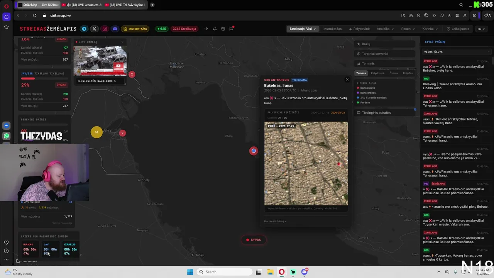Toggle Irano raketa legend filter
The width and height of the screenshot is (494, 278).
click(366, 88)
